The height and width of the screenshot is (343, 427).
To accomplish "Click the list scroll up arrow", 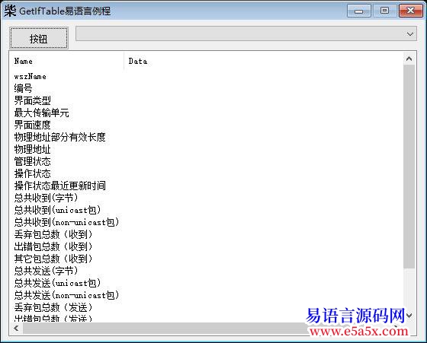I will [x=409, y=59].
